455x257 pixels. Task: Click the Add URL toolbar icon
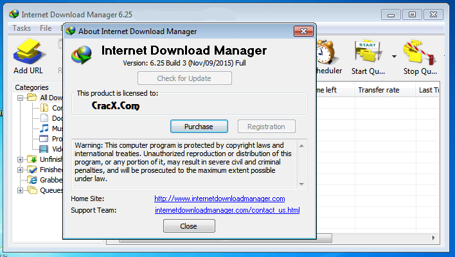[x=28, y=53]
